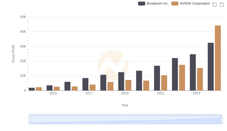The height and width of the screenshot is (131, 227).
Task: Click the Broadcom dark legend swatch
Action: [x=142, y=3]
